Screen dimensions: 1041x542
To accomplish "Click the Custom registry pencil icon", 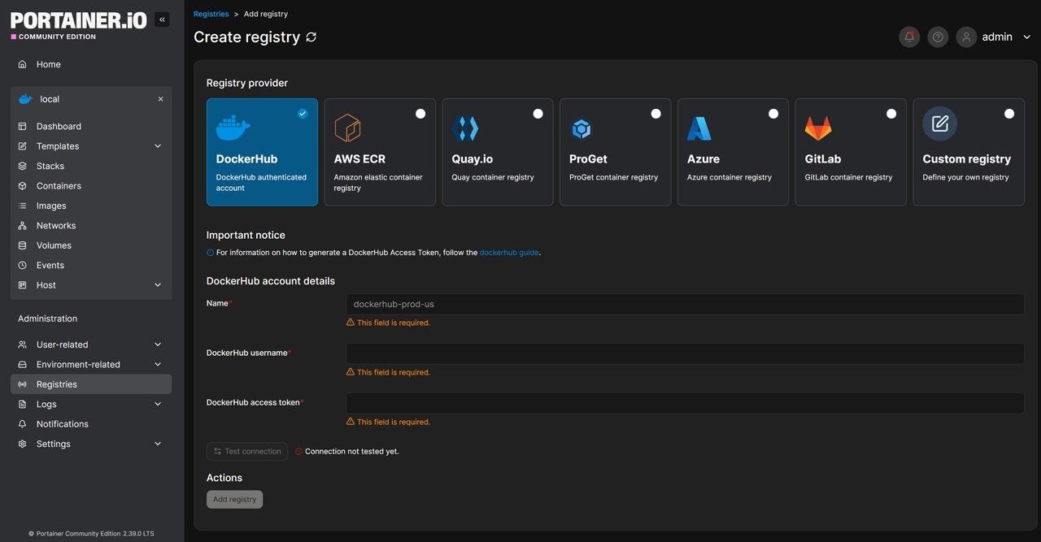I will pyautogui.click(x=939, y=124).
